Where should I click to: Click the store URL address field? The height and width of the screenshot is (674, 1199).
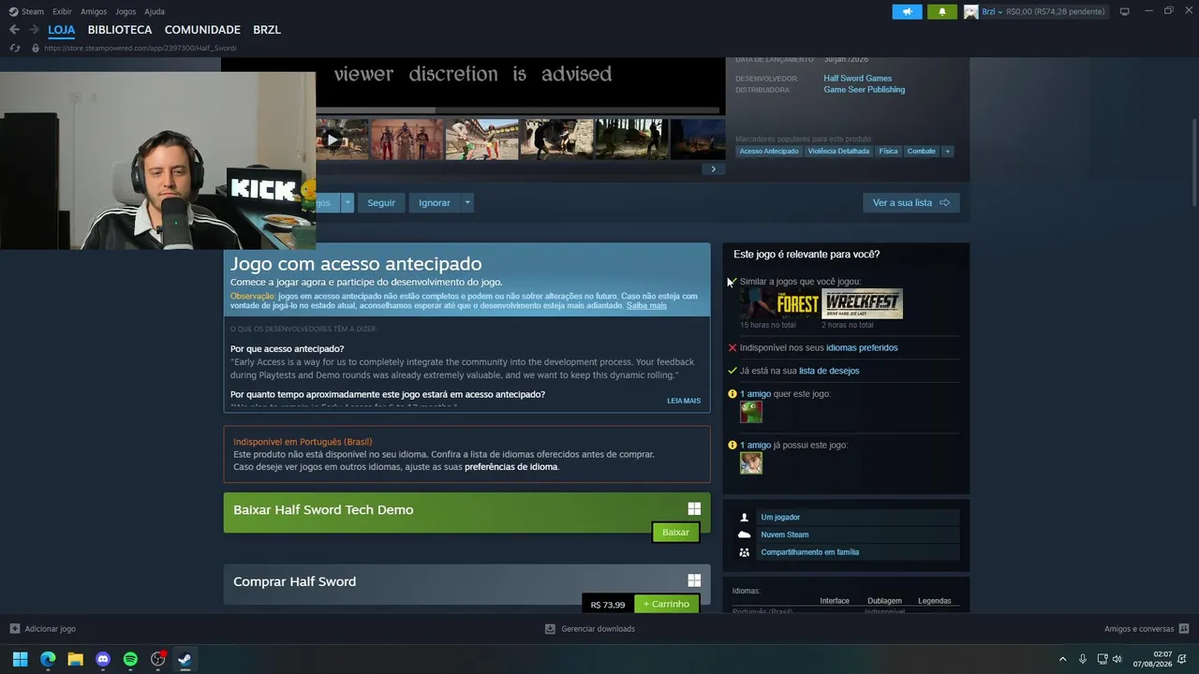[141, 48]
